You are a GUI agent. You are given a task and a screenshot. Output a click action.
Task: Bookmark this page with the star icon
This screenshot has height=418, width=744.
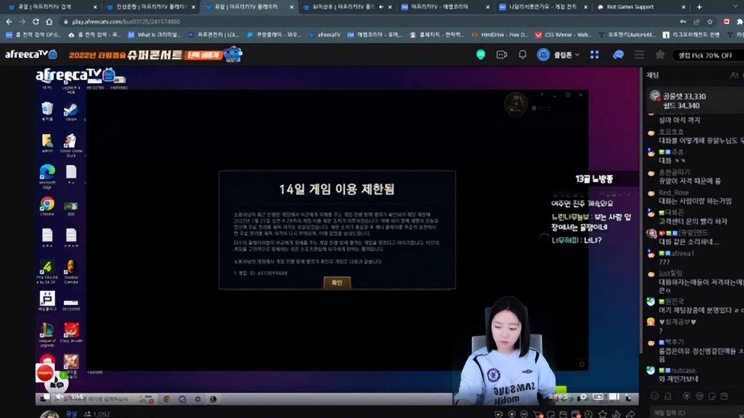point(710,22)
